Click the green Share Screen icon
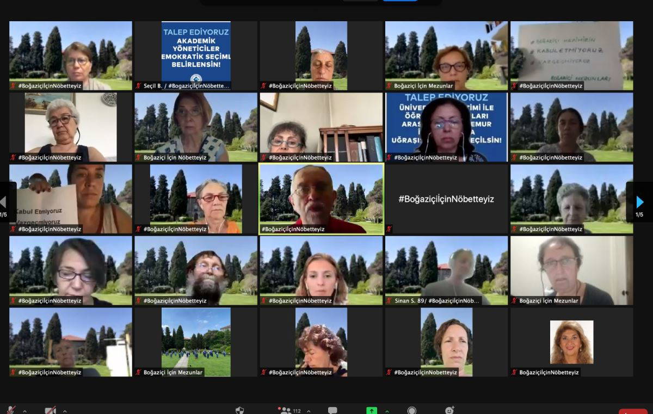Screen dimensions: 653x414 tap(372, 411)
